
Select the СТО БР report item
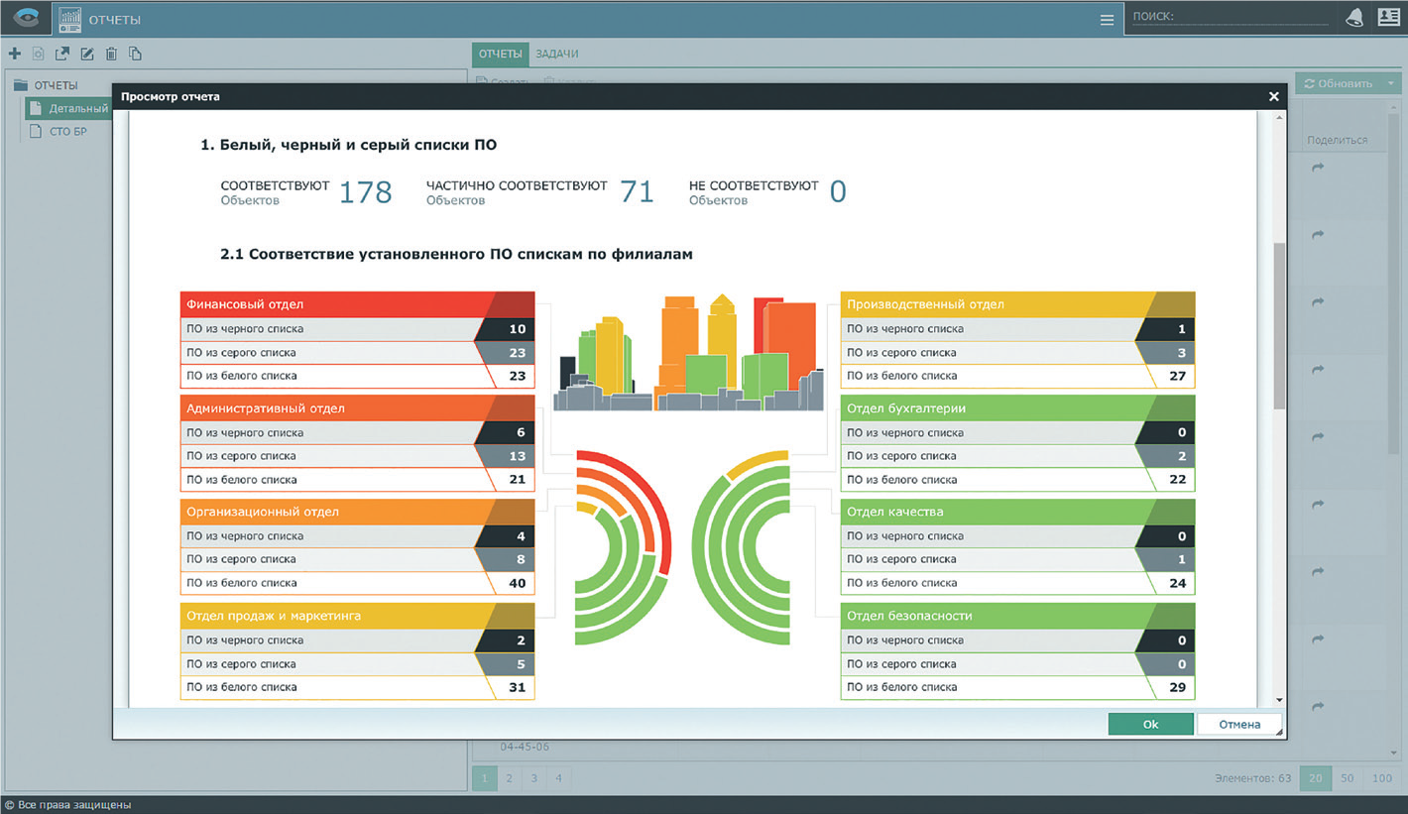pos(67,131)
